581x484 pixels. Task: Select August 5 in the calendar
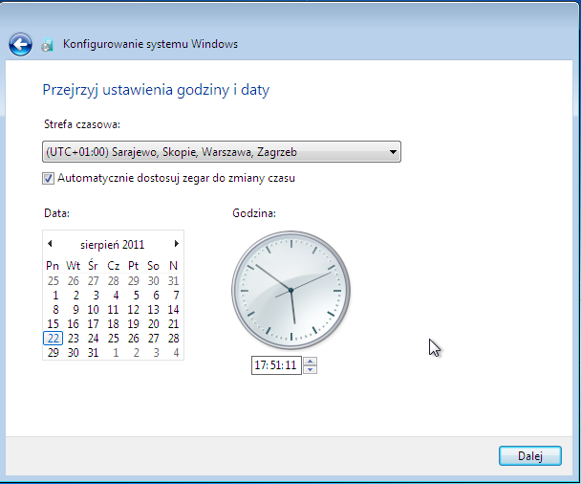point(136,296)
